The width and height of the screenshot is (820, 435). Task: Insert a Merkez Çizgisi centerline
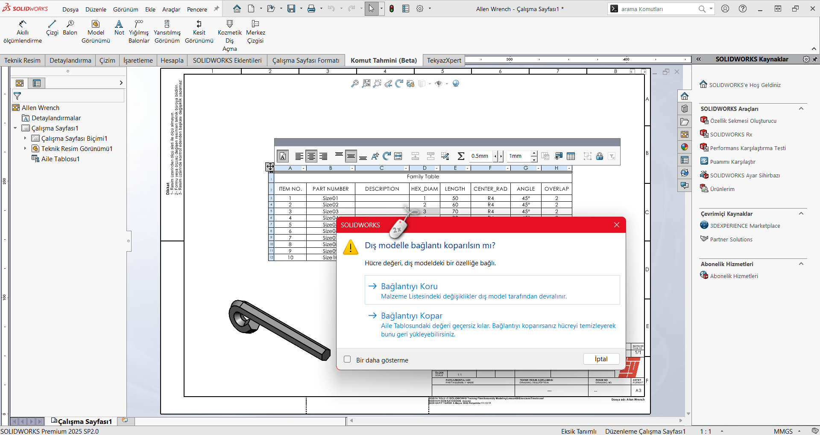coord(255,32)
